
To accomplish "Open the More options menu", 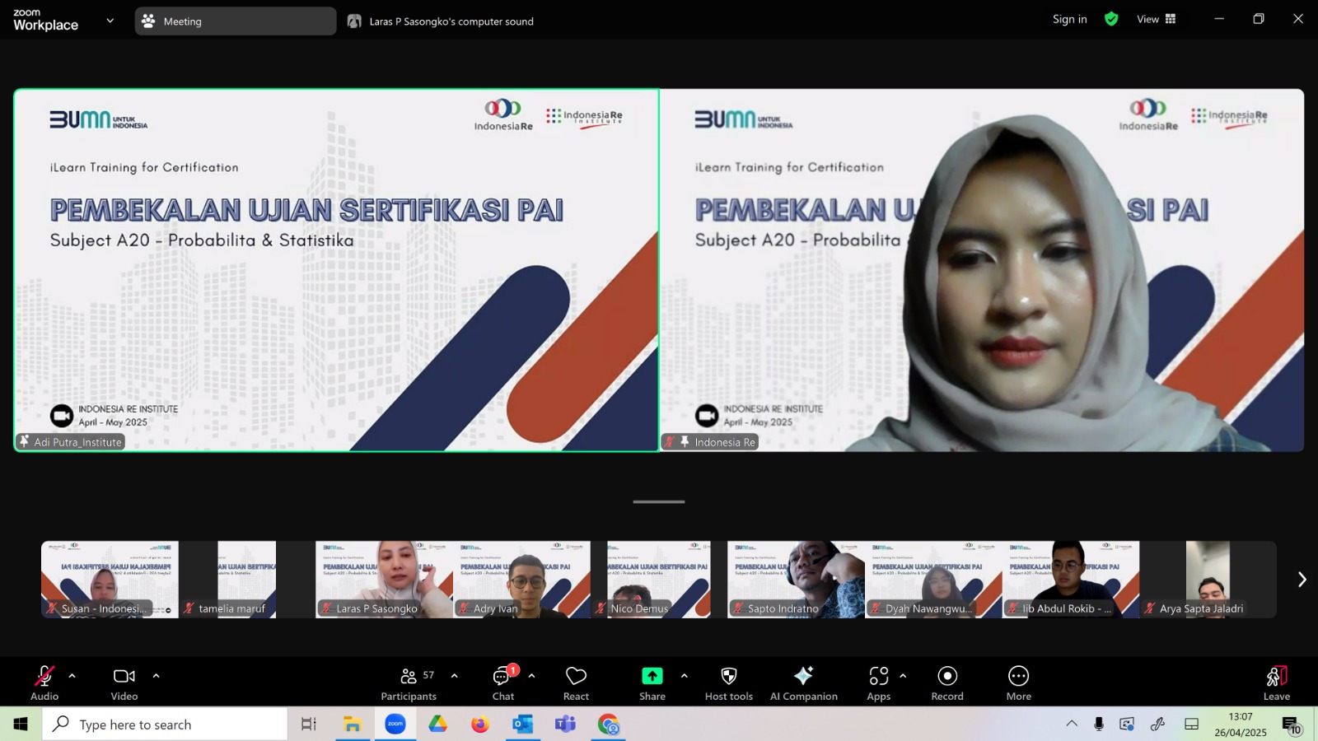I will coord(1019,683).
